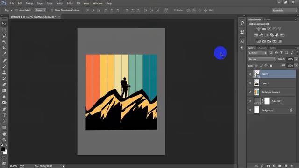Open the Adjustments panel flyout menu
This screenshot has width=299, height=168.
pyautogui.click(x=297, y=20)
